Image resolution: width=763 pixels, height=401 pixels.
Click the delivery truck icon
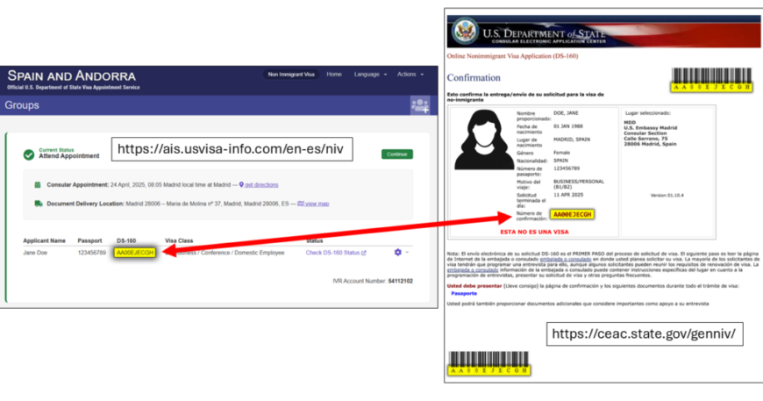point(39,204)
